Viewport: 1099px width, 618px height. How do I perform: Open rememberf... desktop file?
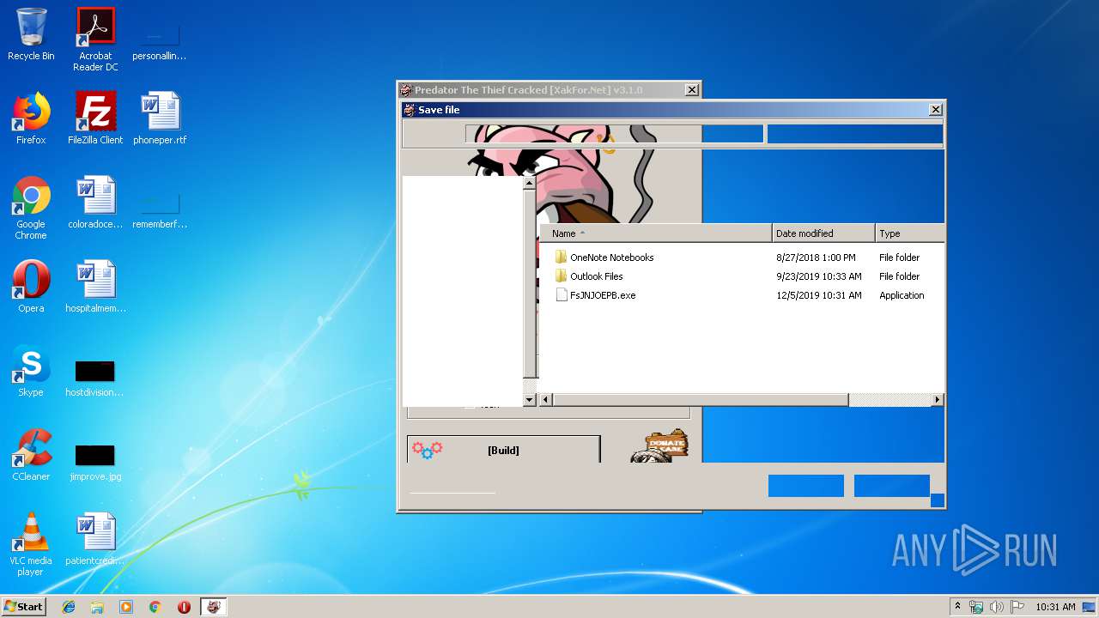click(x=160, y=211)
